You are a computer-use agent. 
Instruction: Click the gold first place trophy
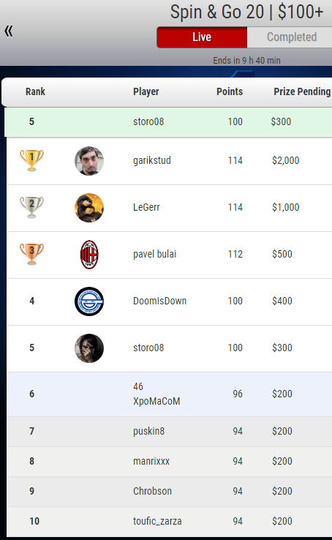point(31,160)
